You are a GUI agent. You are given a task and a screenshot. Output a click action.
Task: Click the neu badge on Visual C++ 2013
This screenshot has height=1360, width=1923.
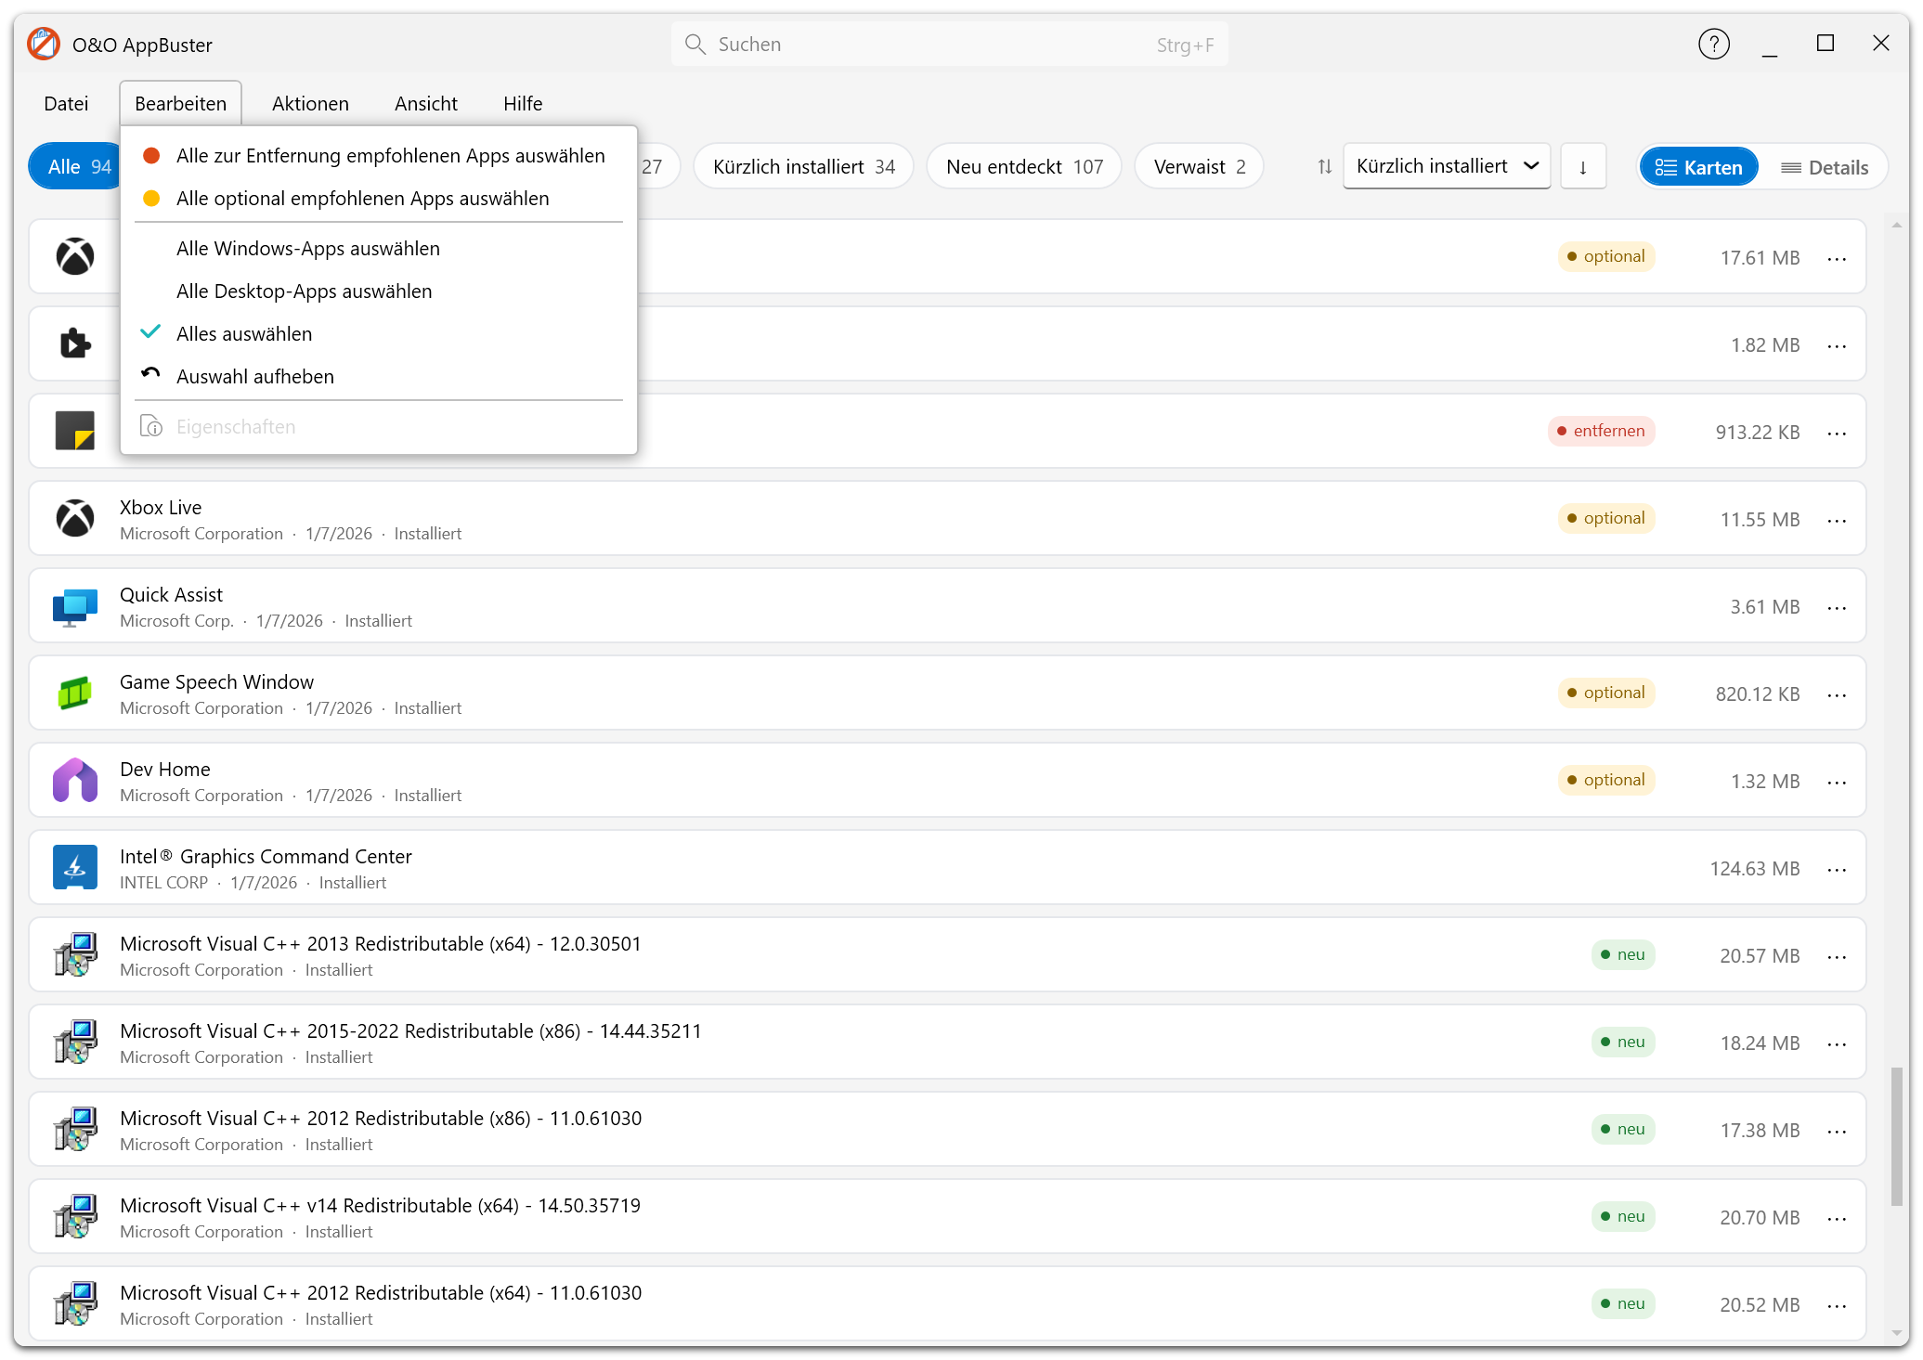point(1623,954)
